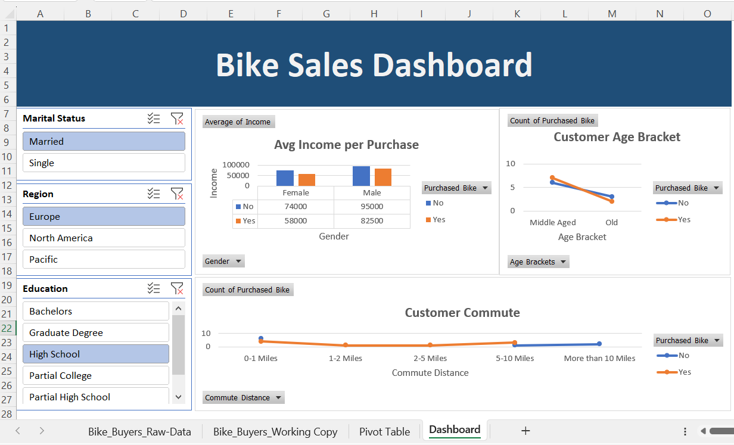Expand Age Brackets field dropdown
Image resolution: width=734 pixels, height=445 pixels.
point(539,262)
